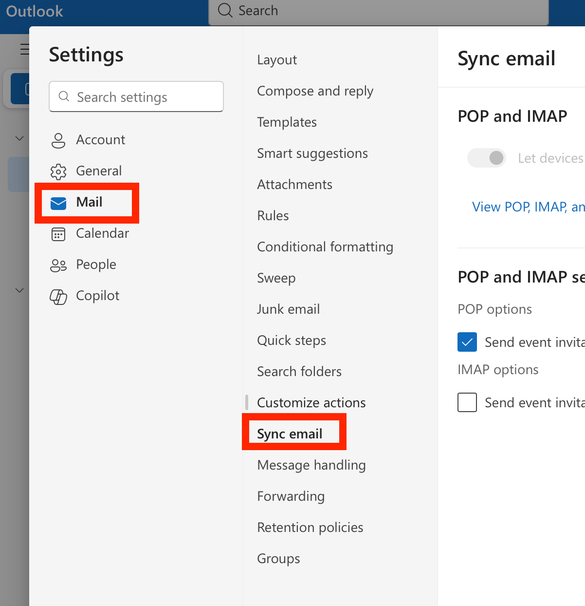Click into the Search settings field
Viewport: 585px width, 606px height.
click(x=136, y=96)
